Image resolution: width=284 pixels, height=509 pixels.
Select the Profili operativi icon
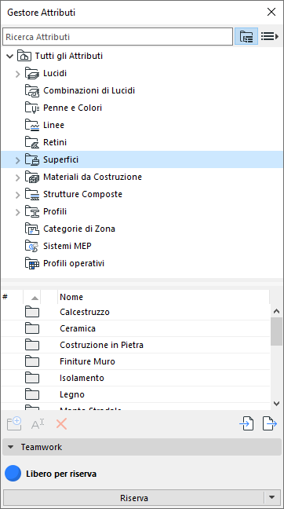click(x=32, y=263)
